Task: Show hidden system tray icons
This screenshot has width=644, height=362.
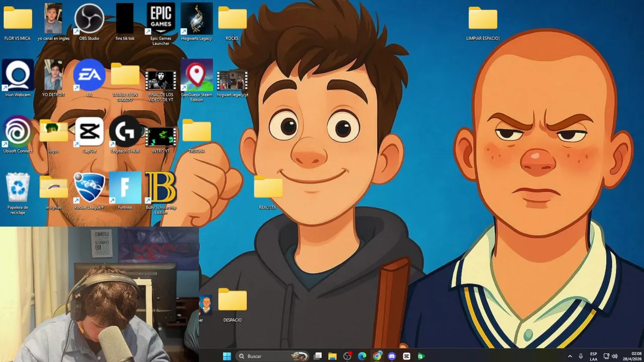Action: click(570, 356)
